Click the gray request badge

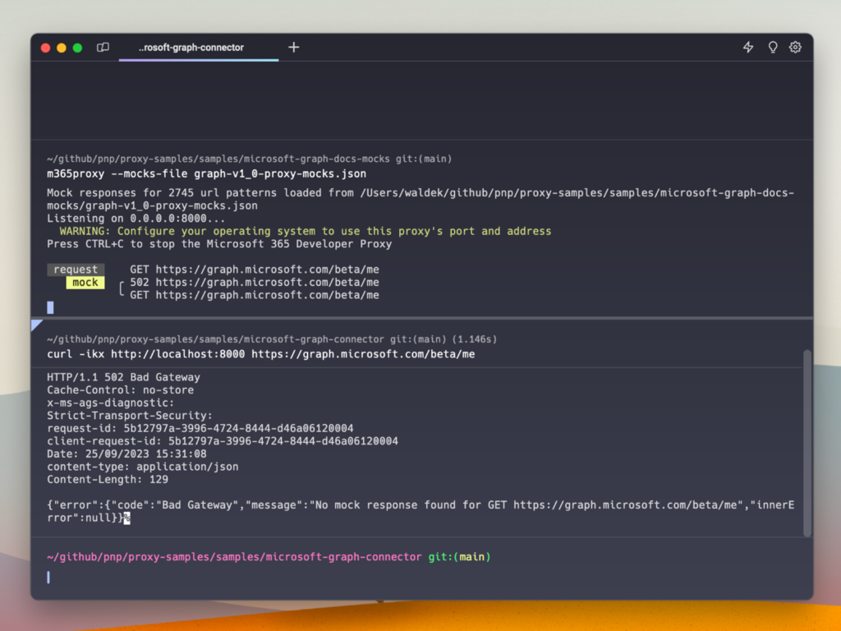[75, 269]
